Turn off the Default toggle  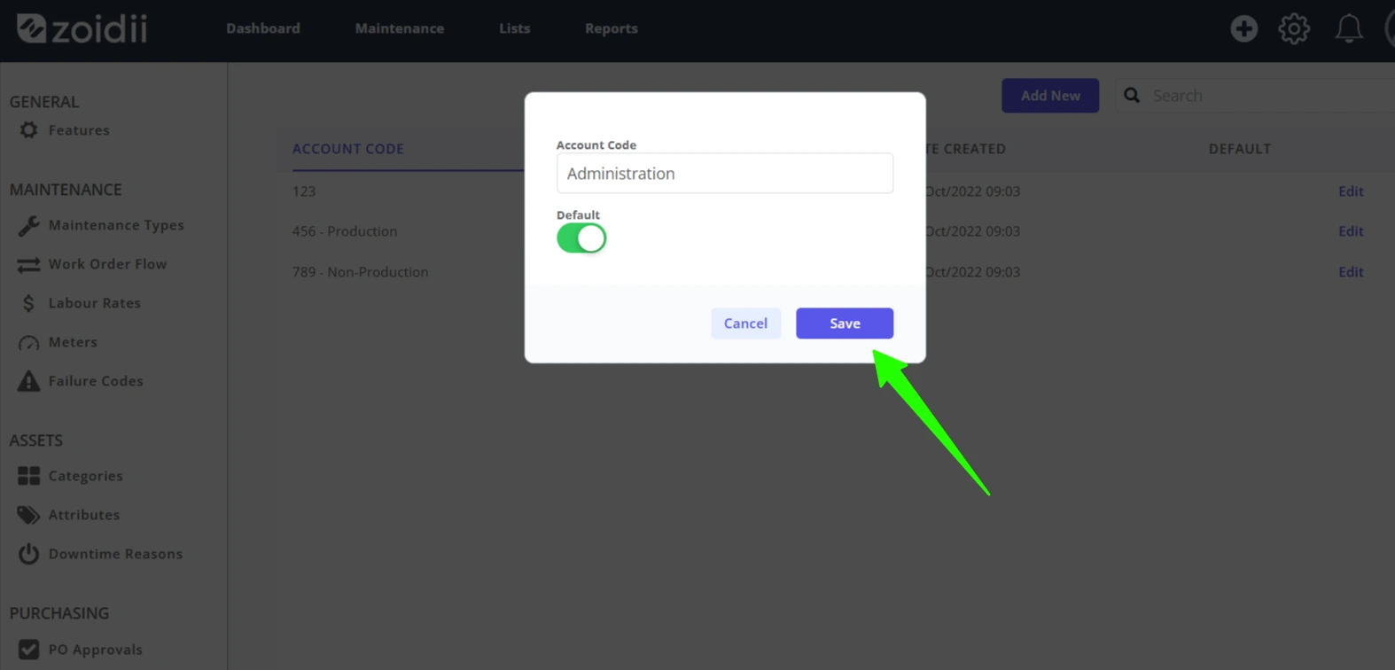click(581, 238)
